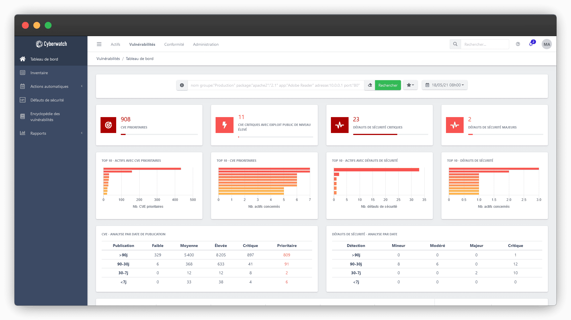Image resolution: width=571 pixels, height=320 pixels.
Task: Click the help question mark icon
Action: pyautogui.click(x=518, y=44)
